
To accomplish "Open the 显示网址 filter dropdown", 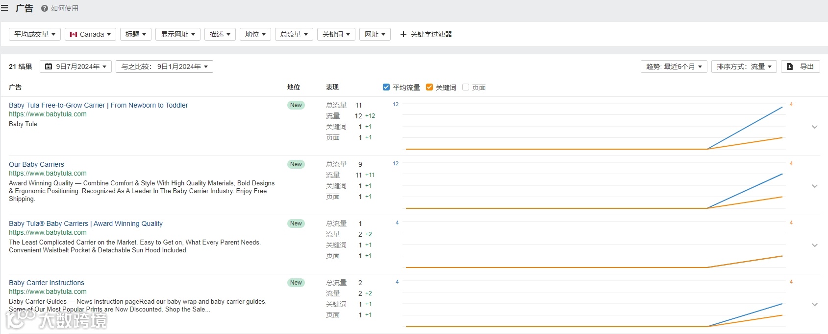I will 178,34.
